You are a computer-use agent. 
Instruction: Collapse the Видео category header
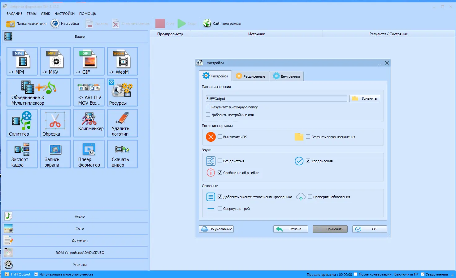pyautogui.click(x=75, y=37)
